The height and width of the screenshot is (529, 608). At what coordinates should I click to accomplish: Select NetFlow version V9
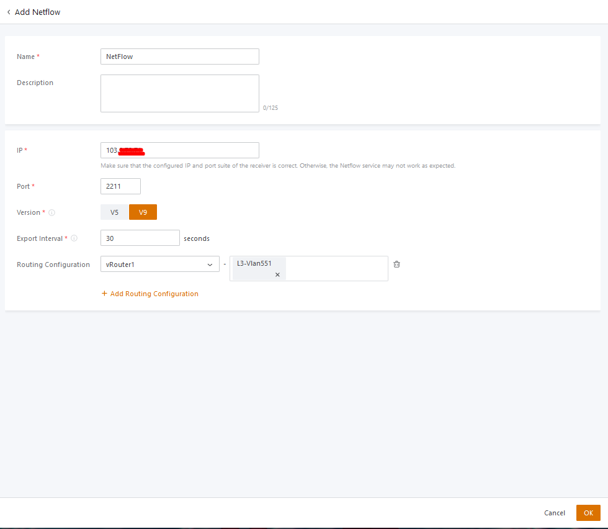143,212
